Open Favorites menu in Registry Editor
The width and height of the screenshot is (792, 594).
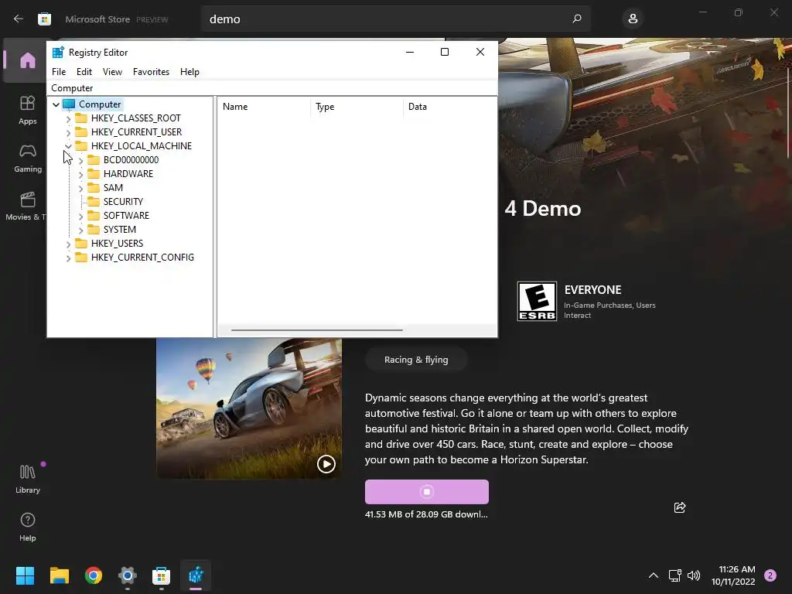pos(151,72)
